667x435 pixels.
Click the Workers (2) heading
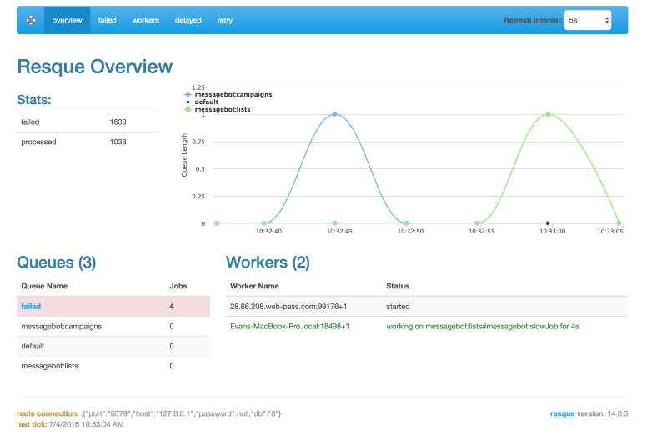268,262
